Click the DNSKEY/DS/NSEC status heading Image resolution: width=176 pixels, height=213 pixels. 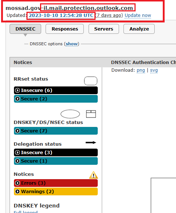tap(48, 123)
